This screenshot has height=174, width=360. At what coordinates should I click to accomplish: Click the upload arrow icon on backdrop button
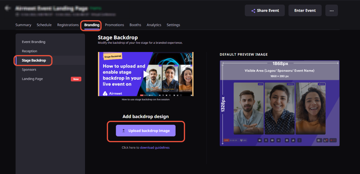pos(123,131)
